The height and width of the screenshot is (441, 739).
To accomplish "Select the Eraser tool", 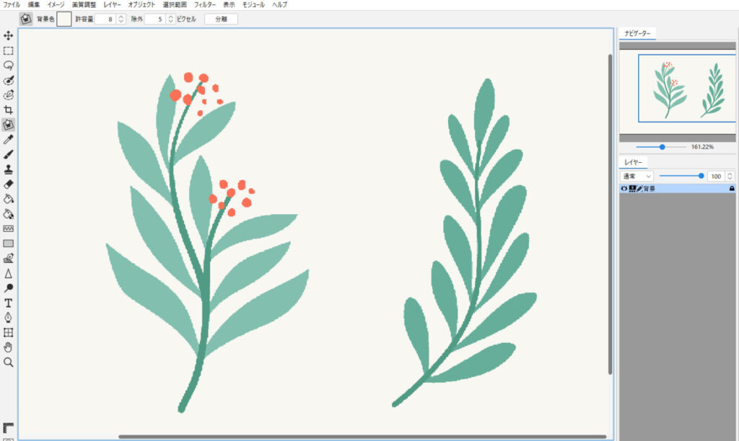I will click(x=9, y=184).
